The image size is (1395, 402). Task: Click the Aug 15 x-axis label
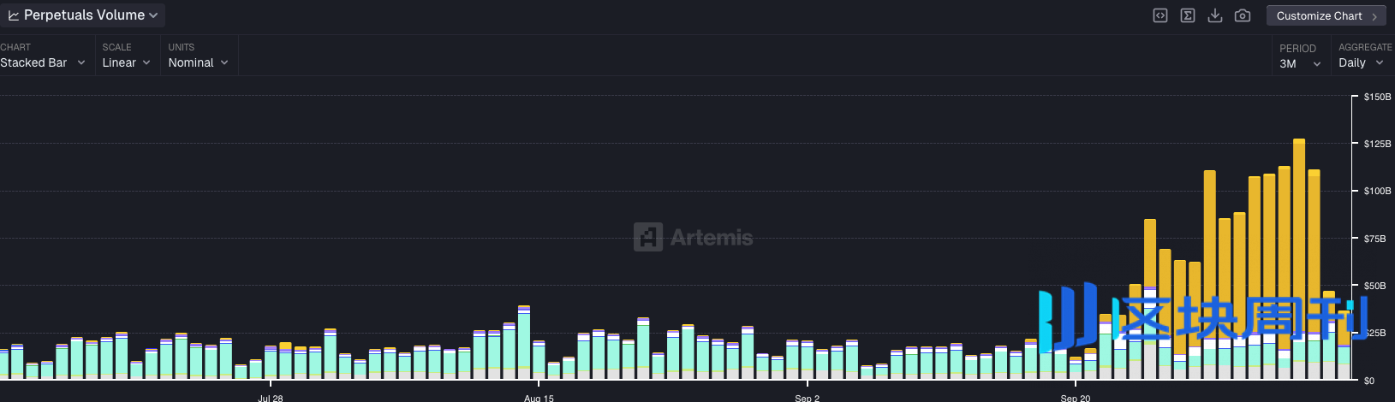(539, 397)
